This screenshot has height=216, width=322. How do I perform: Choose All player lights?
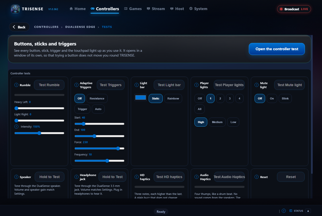pos(200,109)
